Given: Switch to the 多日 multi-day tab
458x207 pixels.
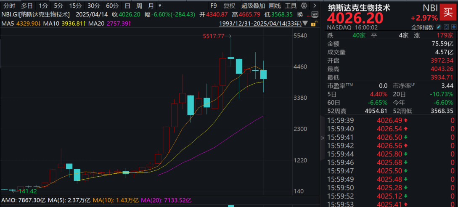Looking at the screenshot, I should tap(27, 5).
